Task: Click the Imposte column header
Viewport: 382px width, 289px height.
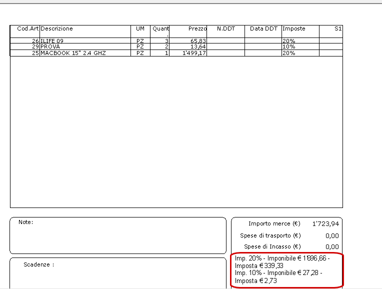Action: (300, 31)
